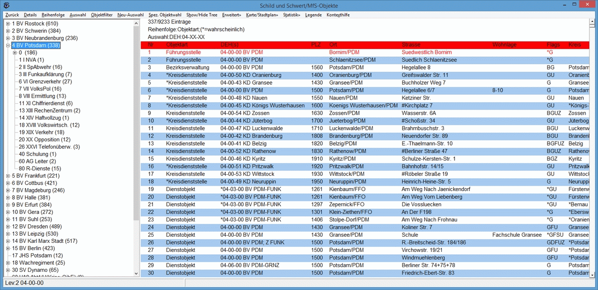Viewport: 598px width, 290px height.
Task: Expand the 12 BV Dresden node
Action: click(x=8, y=227)
